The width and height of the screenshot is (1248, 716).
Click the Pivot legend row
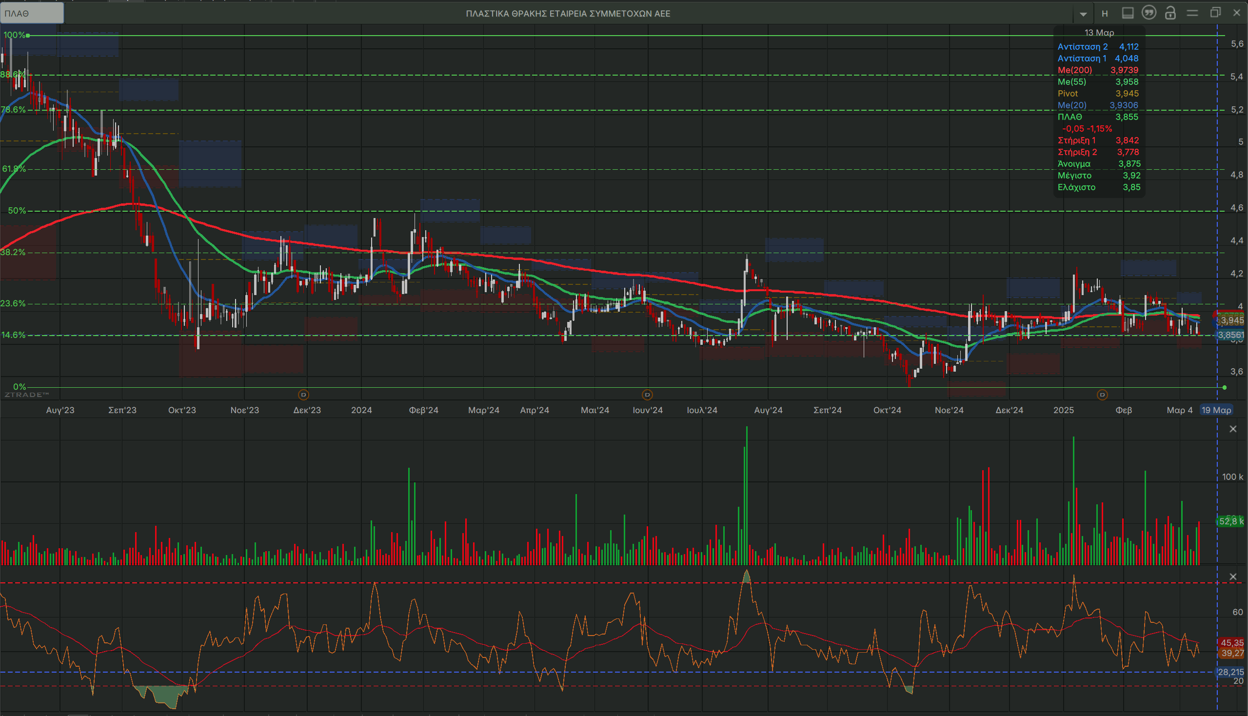point(1098,94)
